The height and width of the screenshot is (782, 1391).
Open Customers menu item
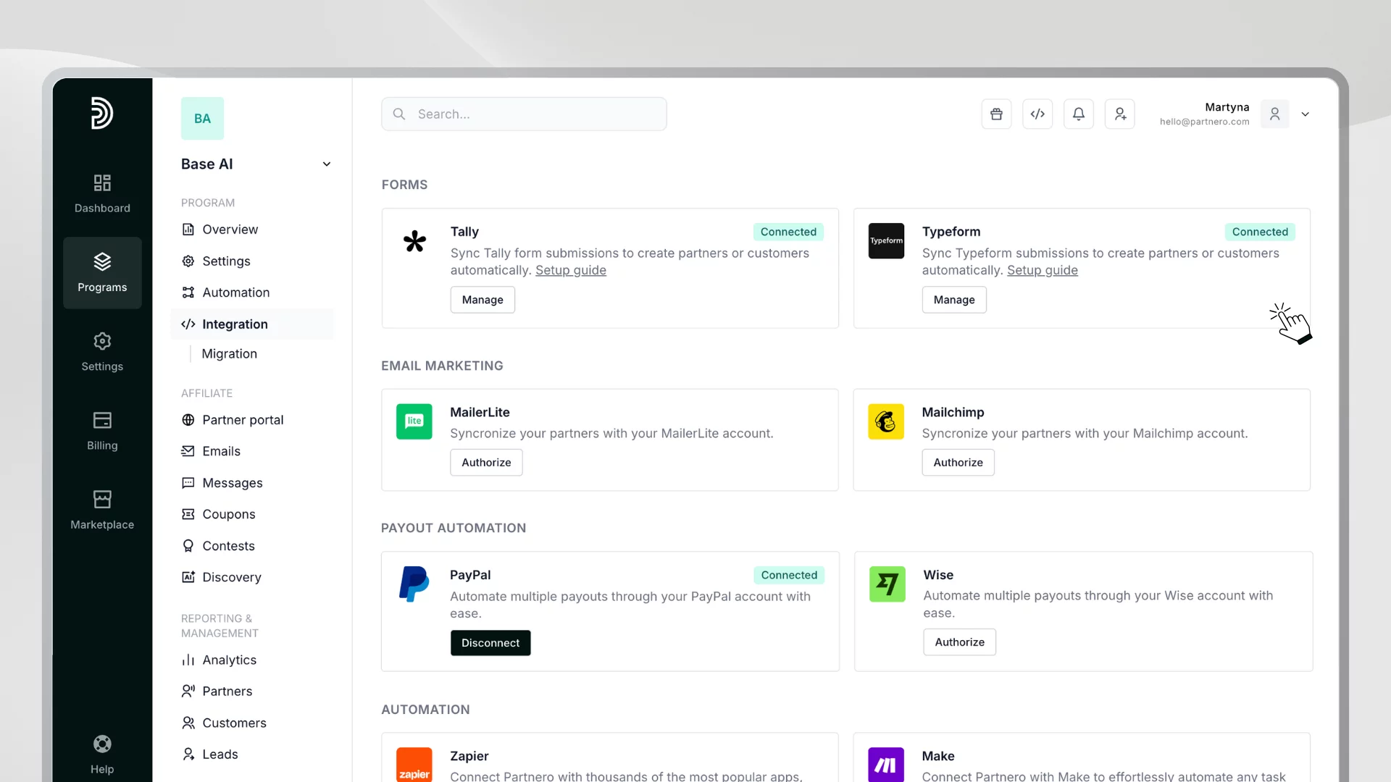coord(252,723)
